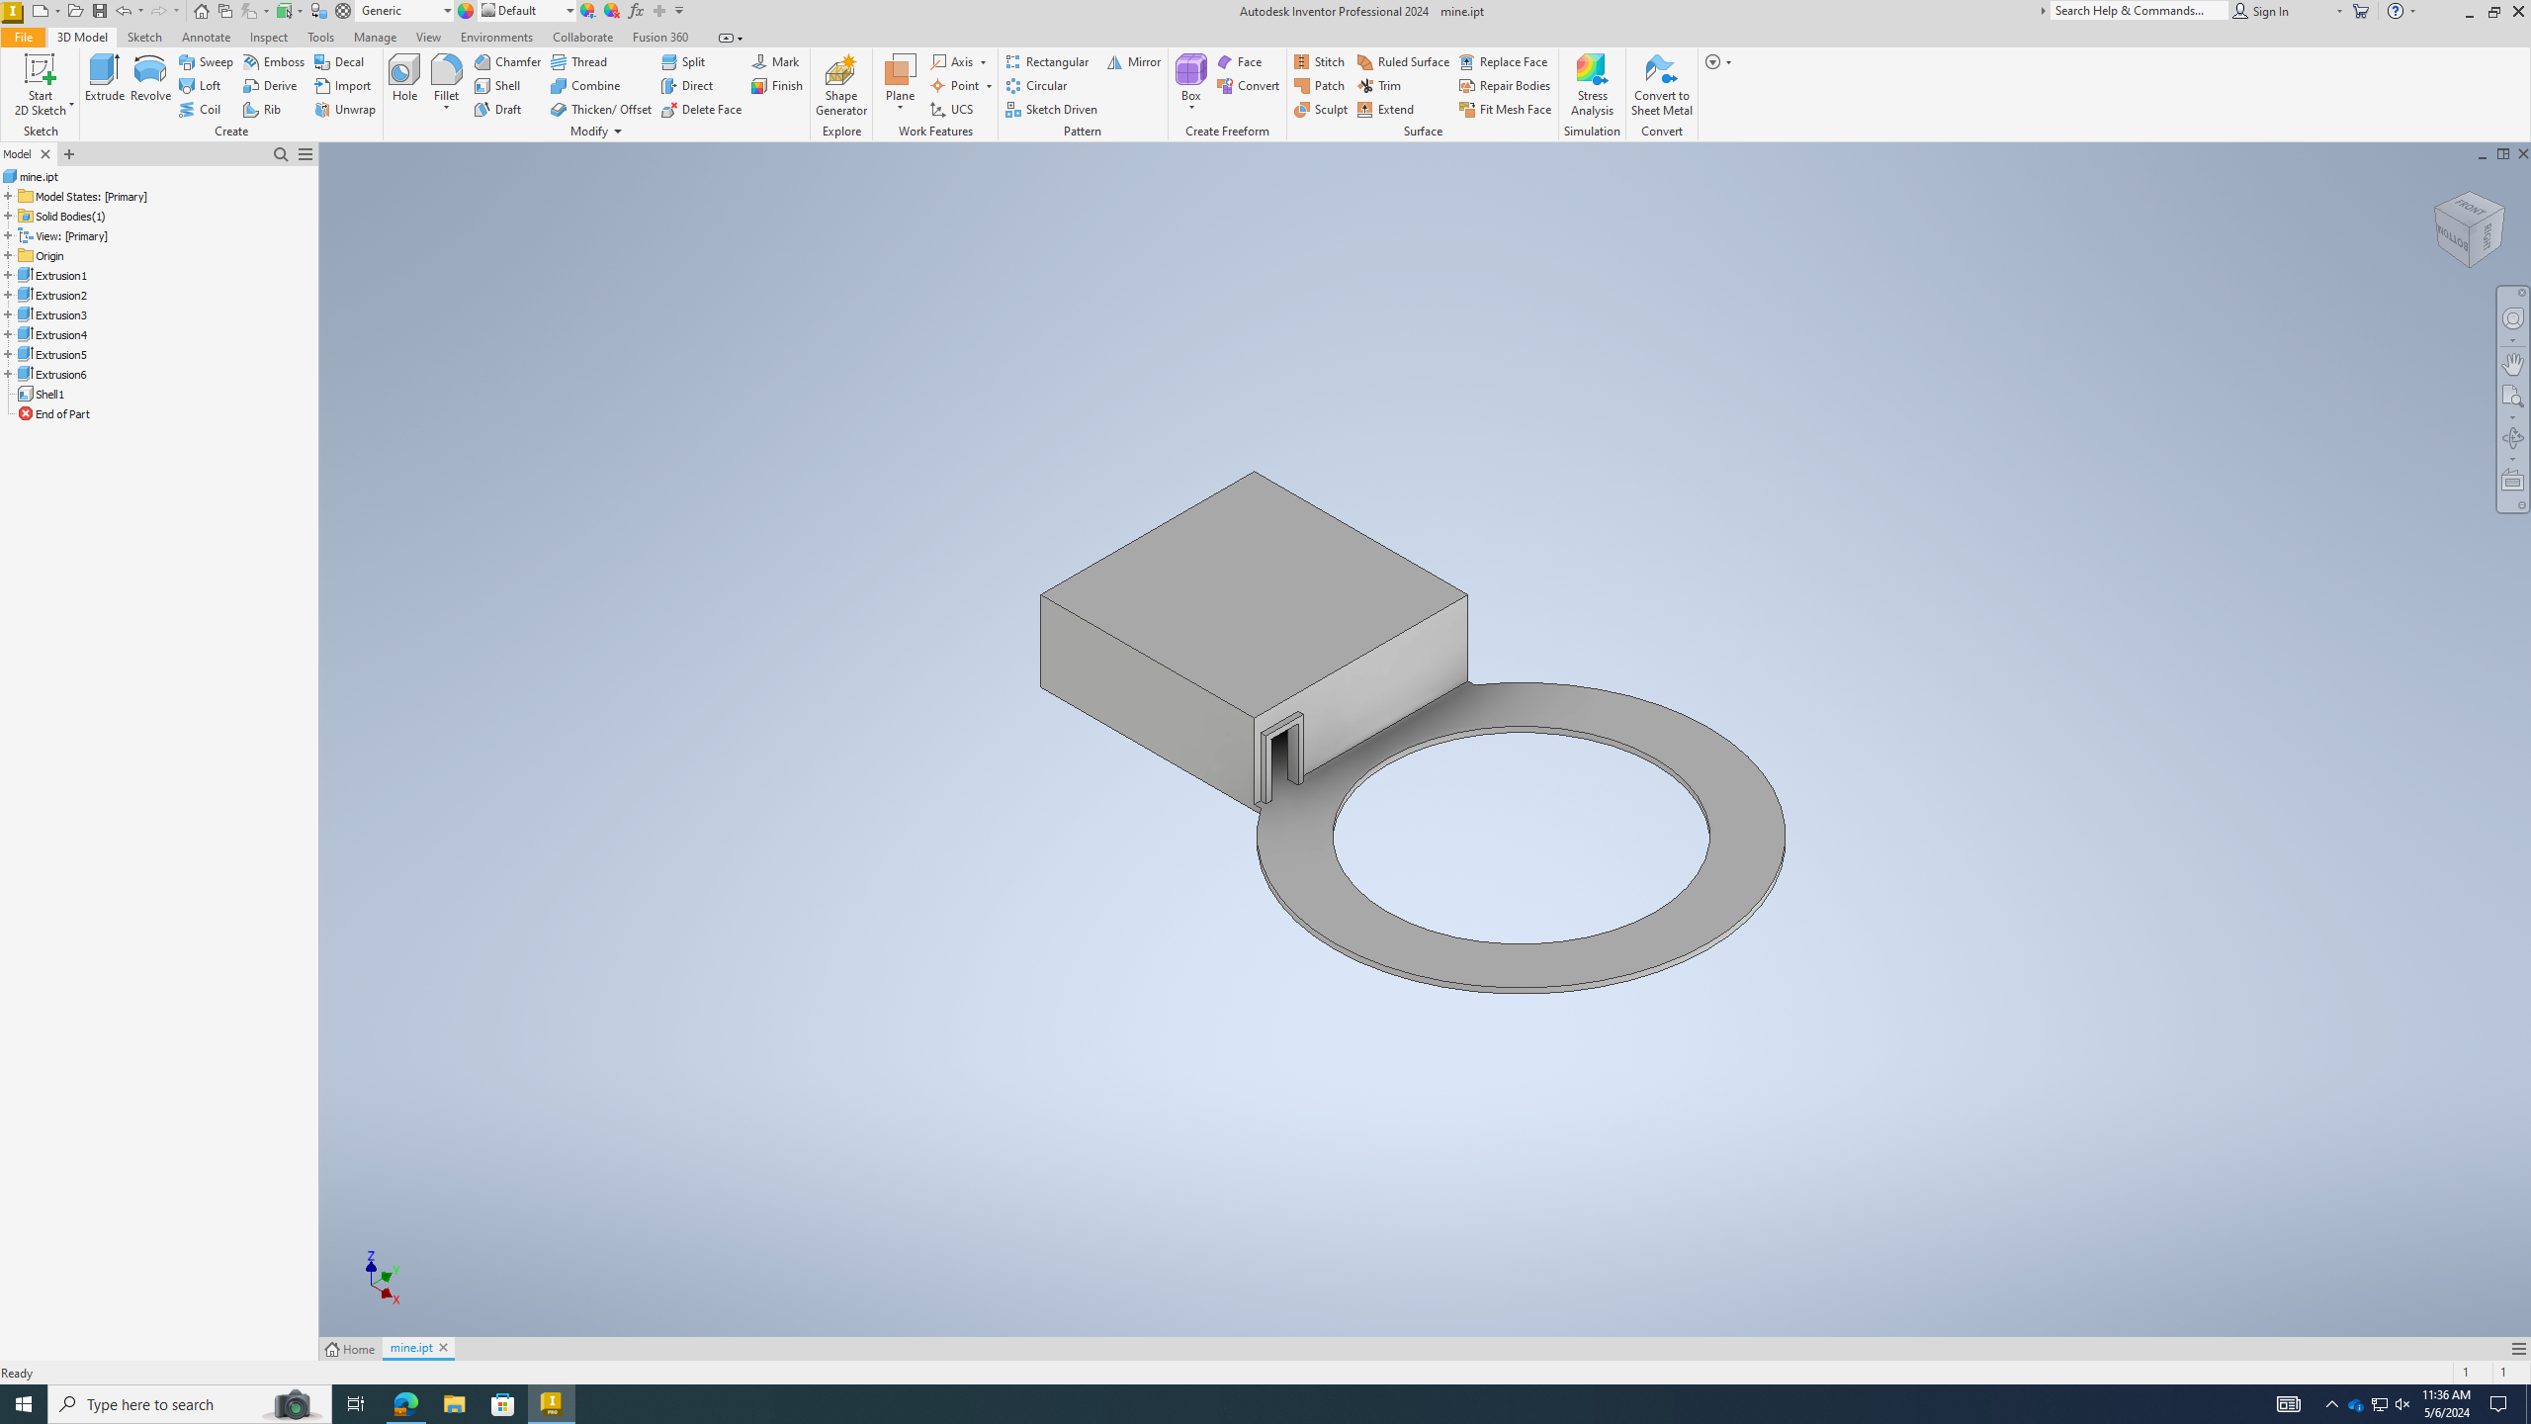Viewport: 2531px width, 1424px height.
Task: Add a new browser panel tab
Action: coord(69,154)
